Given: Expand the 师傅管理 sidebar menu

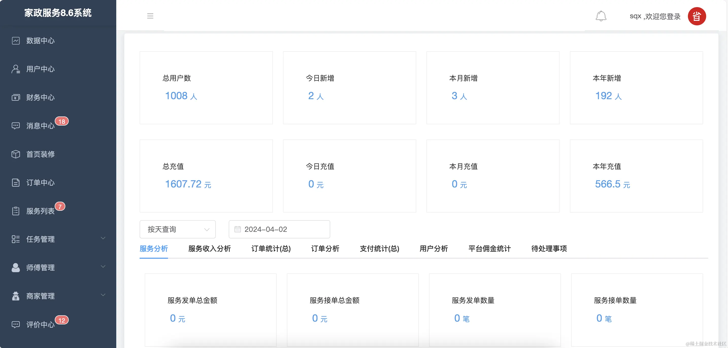Looking at the screenshot, I should pos(40,268).
